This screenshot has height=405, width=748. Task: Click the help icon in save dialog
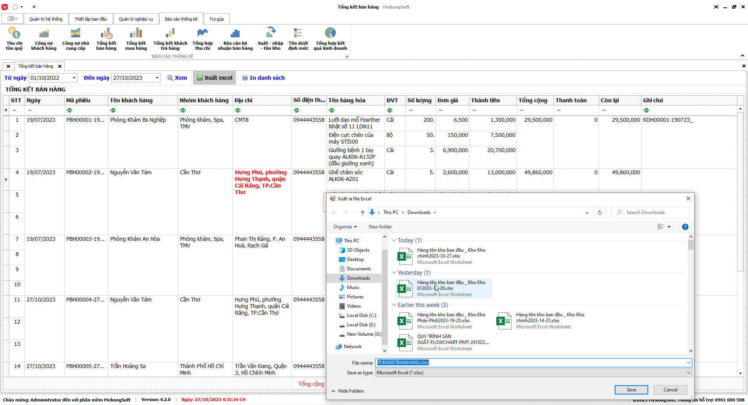pos(685,227)
